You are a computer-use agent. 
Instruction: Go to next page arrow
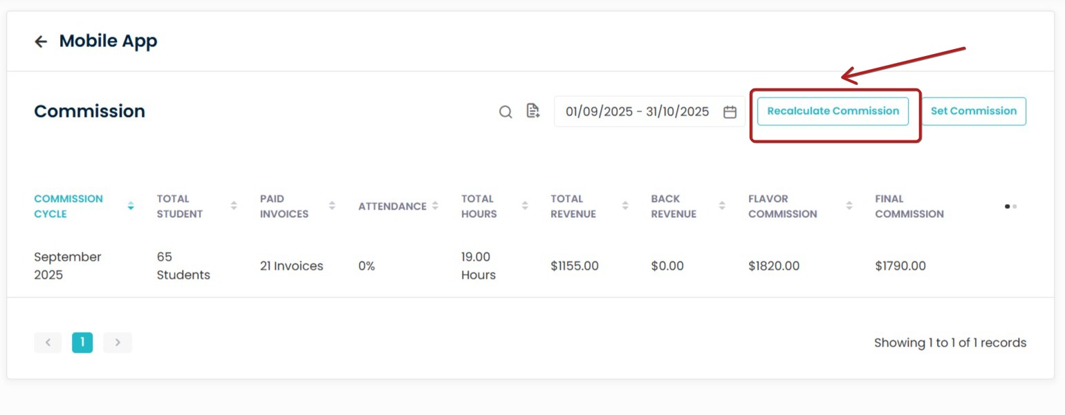[x=118, y=342]
